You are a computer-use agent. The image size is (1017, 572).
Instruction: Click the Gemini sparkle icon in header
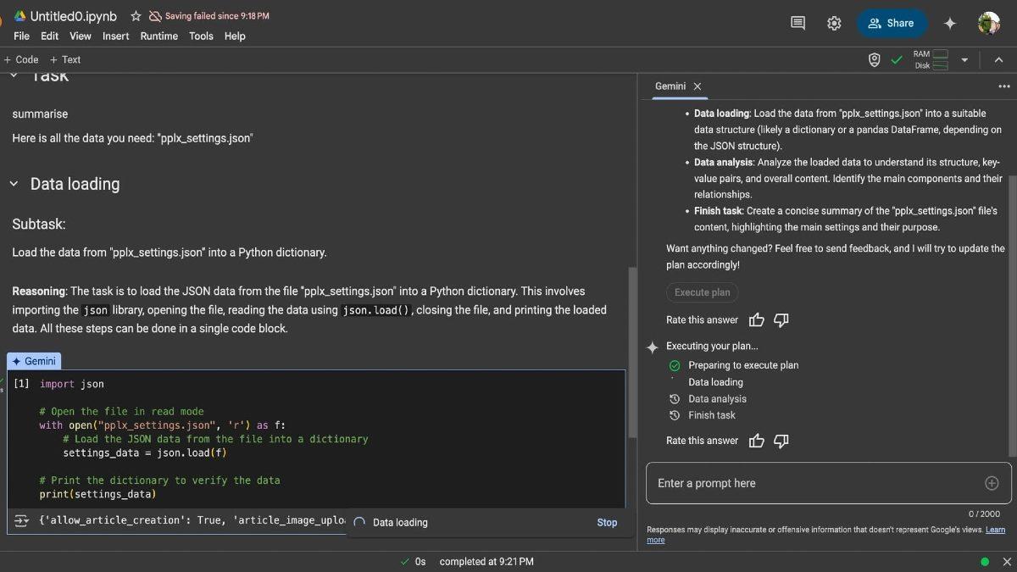[950, 23]
